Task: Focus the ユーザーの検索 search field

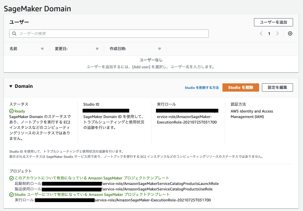Action: click(109, 34)
